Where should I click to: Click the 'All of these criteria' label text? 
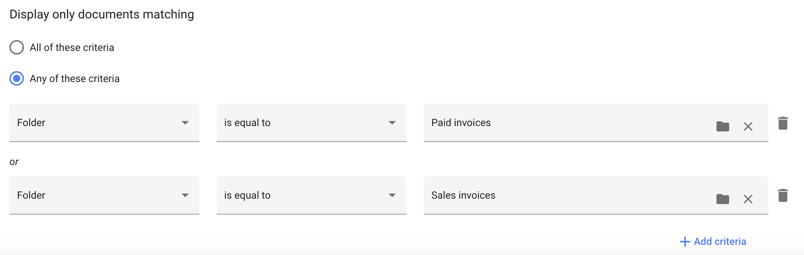coord(72,47)
